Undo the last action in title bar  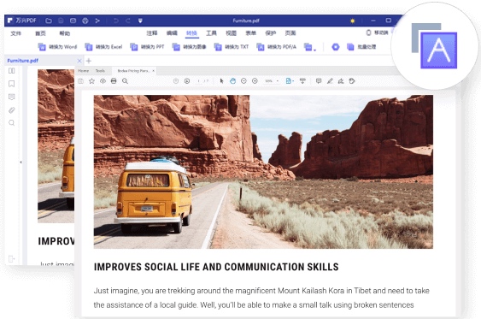(x=116, y=21)
